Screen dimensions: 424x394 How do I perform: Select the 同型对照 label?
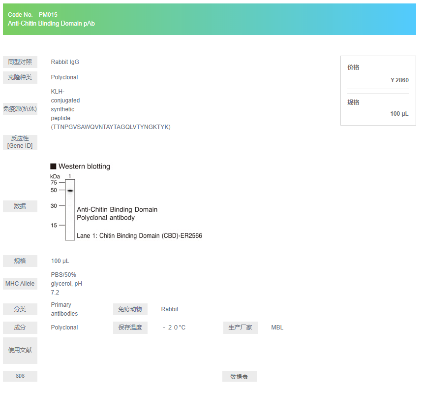pyautogui.click(x=20, y=62)
